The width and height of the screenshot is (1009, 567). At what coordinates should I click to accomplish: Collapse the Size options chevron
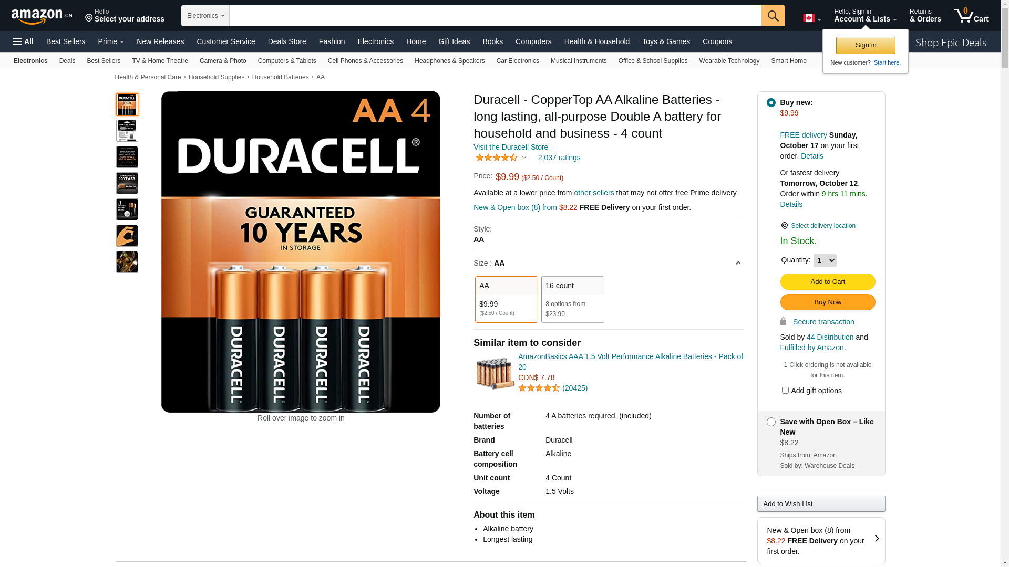pyautogui.click(x=738, y=263)
